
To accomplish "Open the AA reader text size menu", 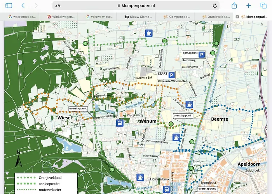I will [58, 6].
